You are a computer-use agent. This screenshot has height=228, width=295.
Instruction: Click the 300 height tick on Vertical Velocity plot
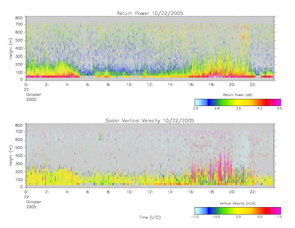tap(19, 163)
